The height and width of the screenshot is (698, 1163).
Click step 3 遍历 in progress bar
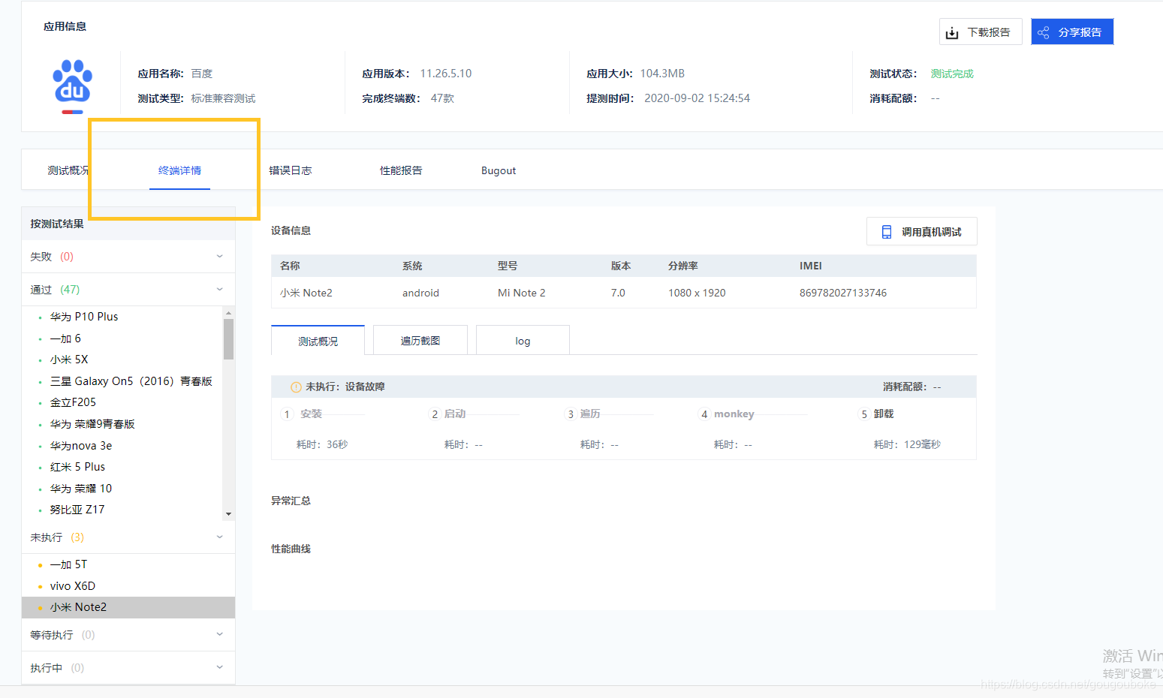click(583, 414)
